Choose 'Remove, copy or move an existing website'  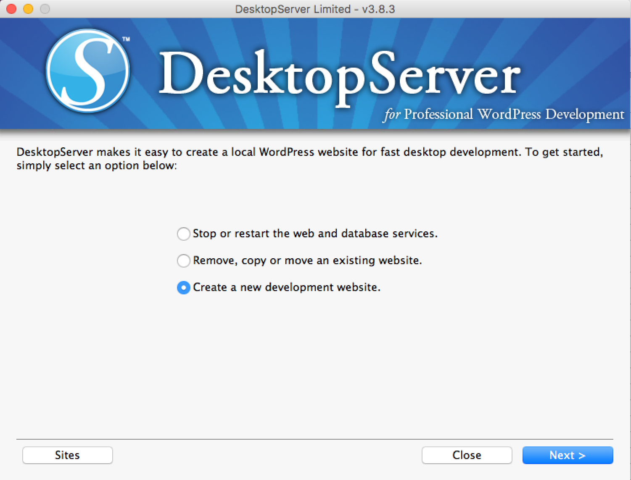point(183,261)
